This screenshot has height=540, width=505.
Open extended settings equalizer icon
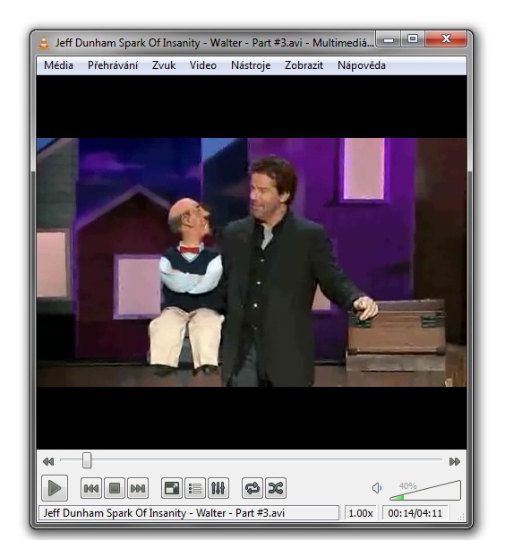pyautogui.click(x=218, y=488)
